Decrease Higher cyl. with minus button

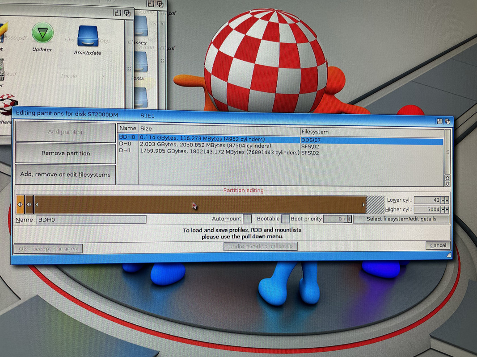[x=443, y=209]
